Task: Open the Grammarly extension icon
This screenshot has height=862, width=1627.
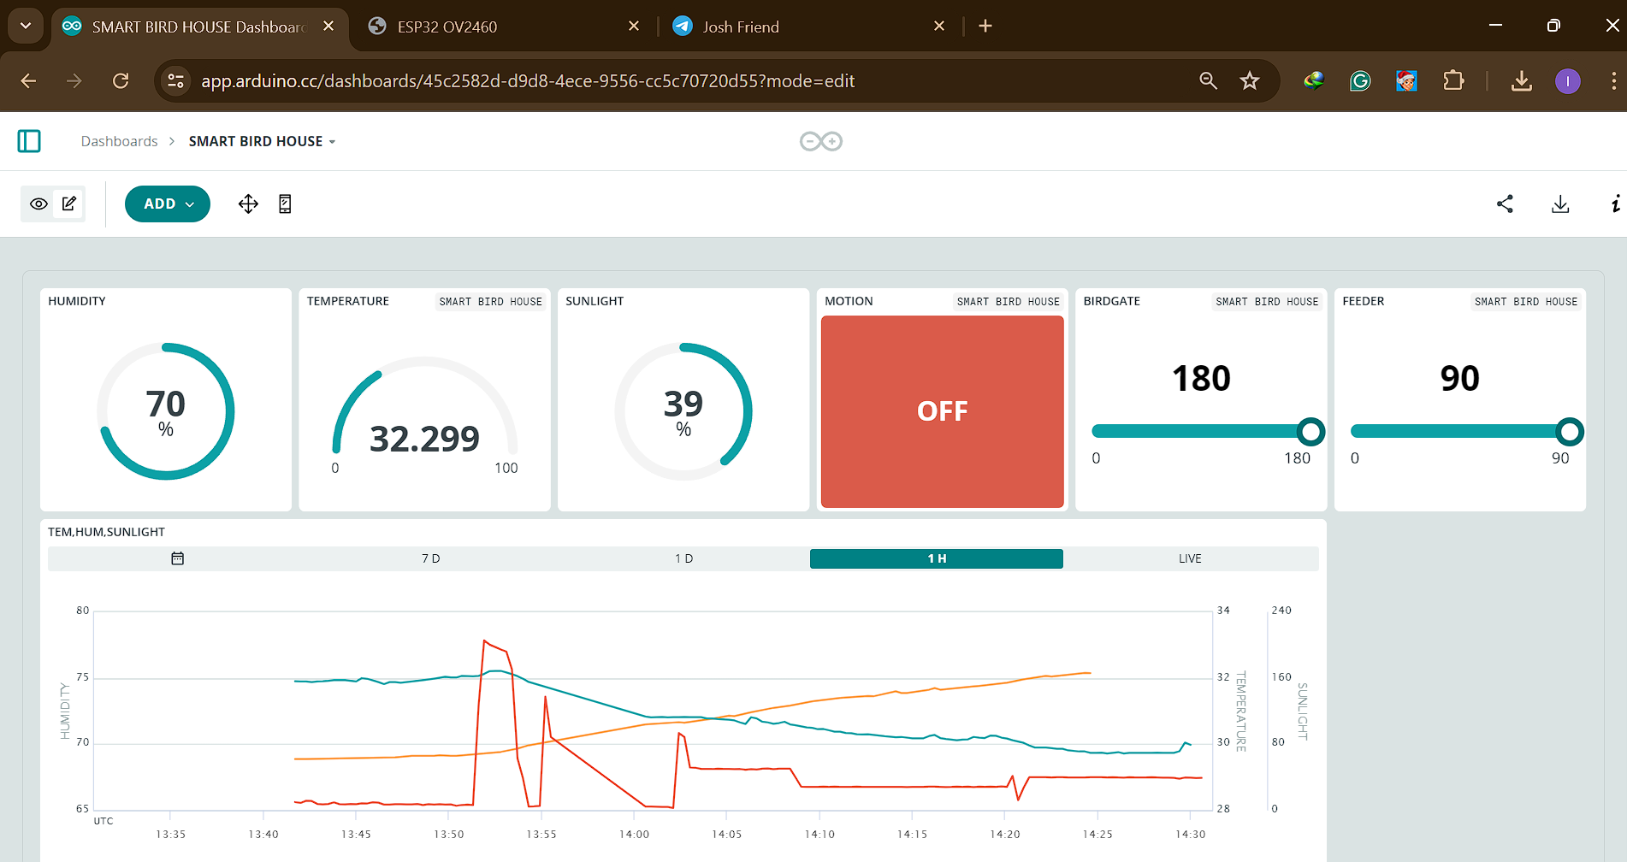Action: point(1360,81)
